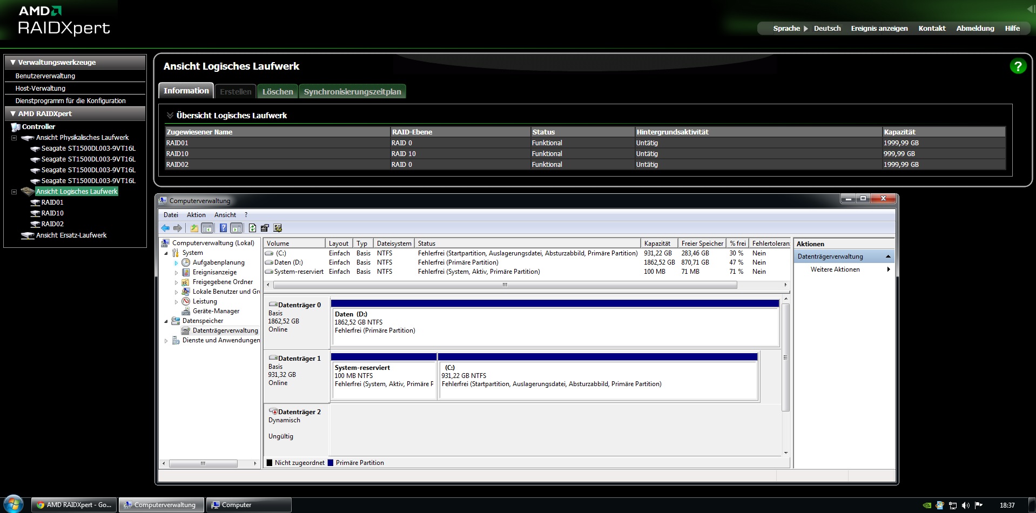Open the NVIDIA tray icon
The height and width of the screenshot is (513, 1036).
click(927, 505)
